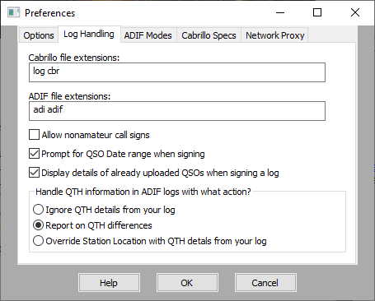375x301 pixels.
Task: Click the Preferences title text
Action: point(49,13)
